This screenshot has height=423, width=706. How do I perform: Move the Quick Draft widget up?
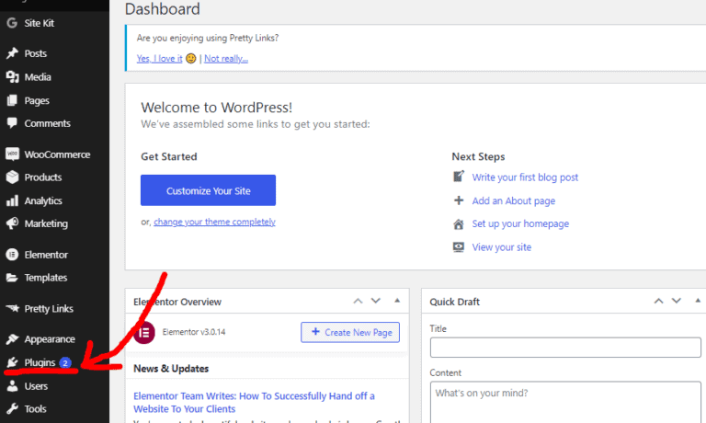(x=658, y=301)
